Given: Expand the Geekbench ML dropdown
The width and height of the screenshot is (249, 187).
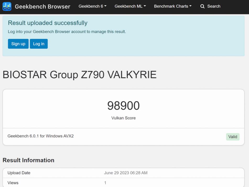Looking at the screenshot, I should coord(130,6).
